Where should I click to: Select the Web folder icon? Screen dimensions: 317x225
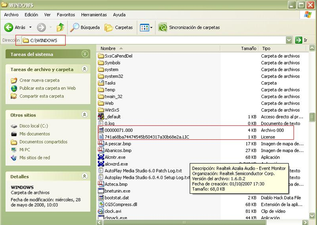tap(101, 103)
